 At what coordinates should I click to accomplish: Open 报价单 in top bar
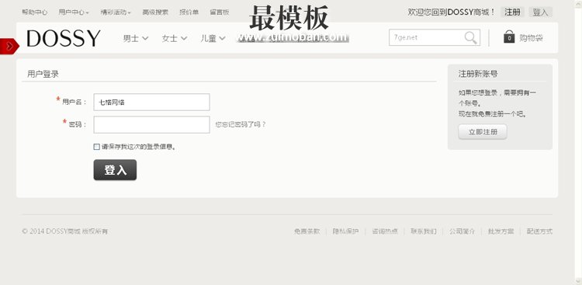coord(189,12)
